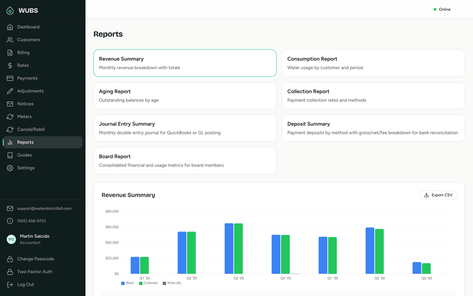Open the Deposit Summary card

[373, 128]
